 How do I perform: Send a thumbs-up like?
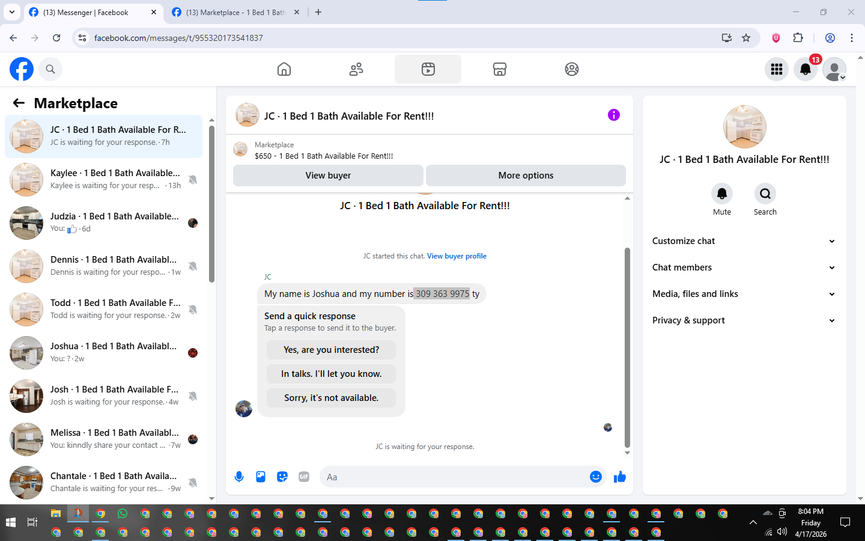(620, 477)
